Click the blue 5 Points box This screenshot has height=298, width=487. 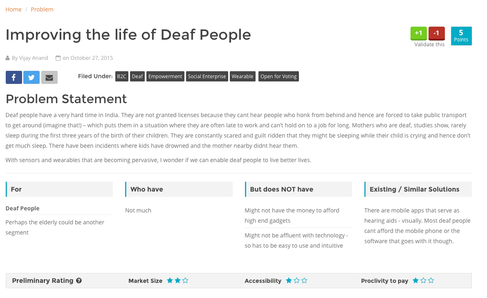pos(461,36)
